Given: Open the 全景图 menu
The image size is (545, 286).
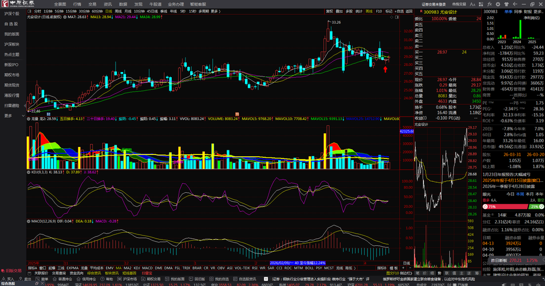Looking at the screenshot, I should (60, 4).
